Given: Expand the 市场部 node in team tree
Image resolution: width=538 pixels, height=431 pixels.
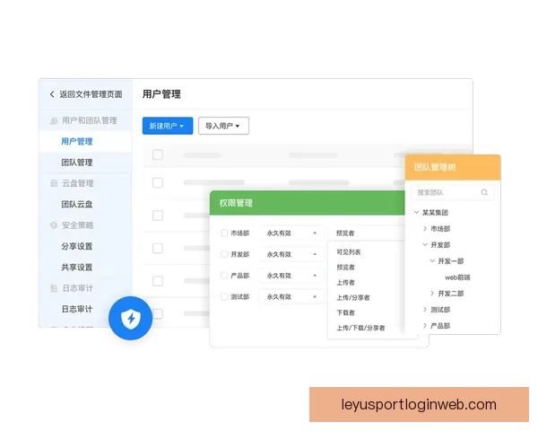Looking at the screenshot, I should click(x=425, y=229).
